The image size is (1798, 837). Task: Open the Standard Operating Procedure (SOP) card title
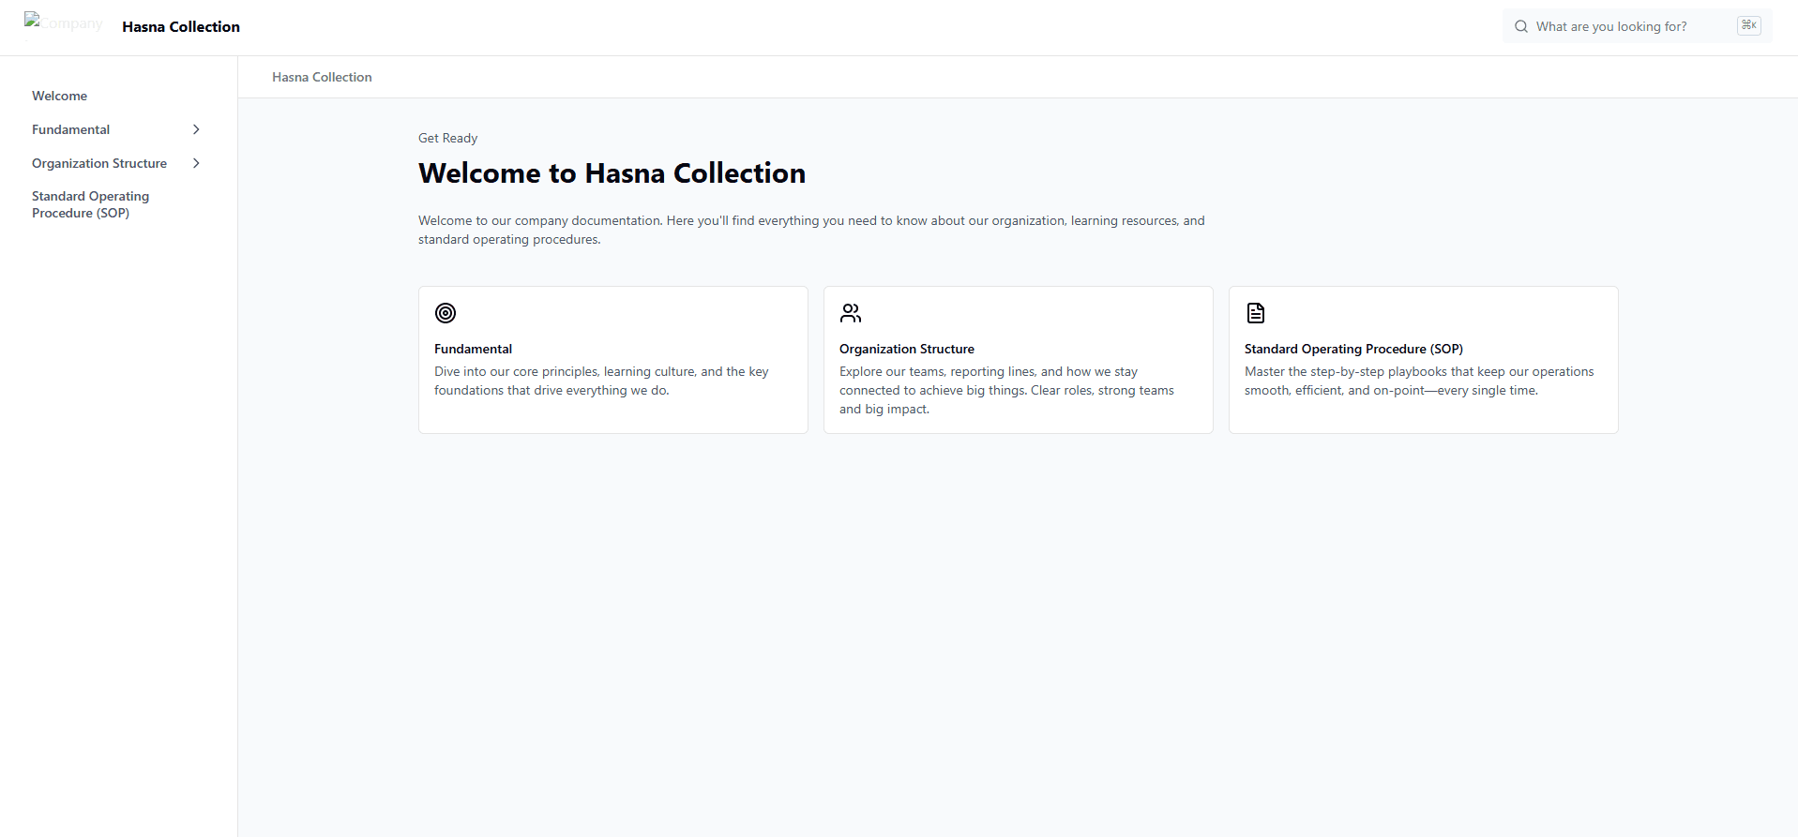pos(1353,349)
